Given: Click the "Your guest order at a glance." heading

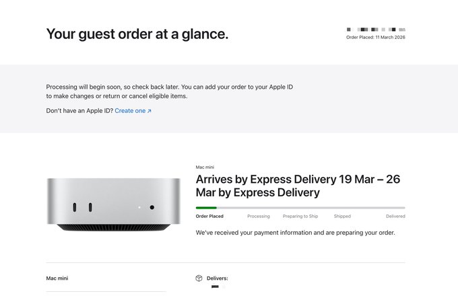Looking at the screenshot, I should pos(137,34).
